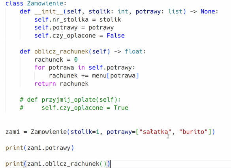This screenshot has width=231, height=168.
Task: Click stolik=1 keyword argument
Action: tap(85, 132)
